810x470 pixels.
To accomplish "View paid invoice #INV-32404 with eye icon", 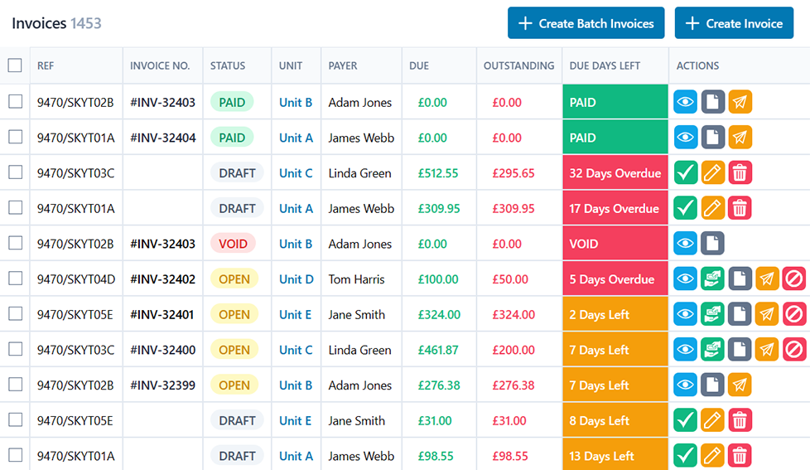I will [686, 138].
